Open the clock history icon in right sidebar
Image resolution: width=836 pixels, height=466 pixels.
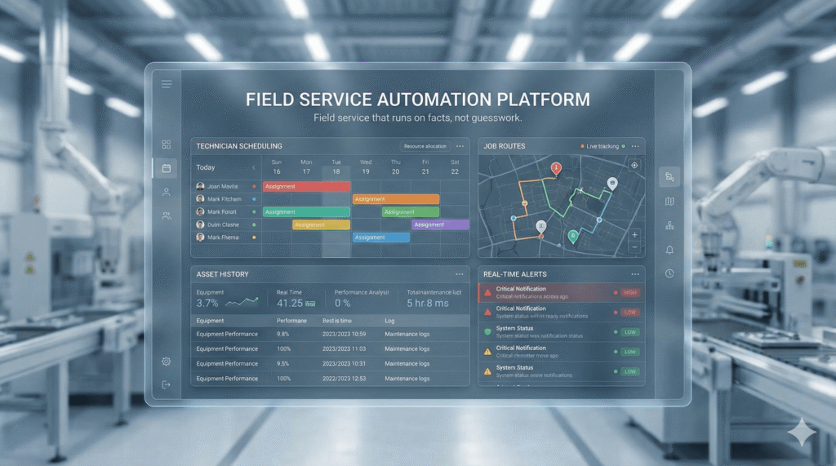point(669,273)
